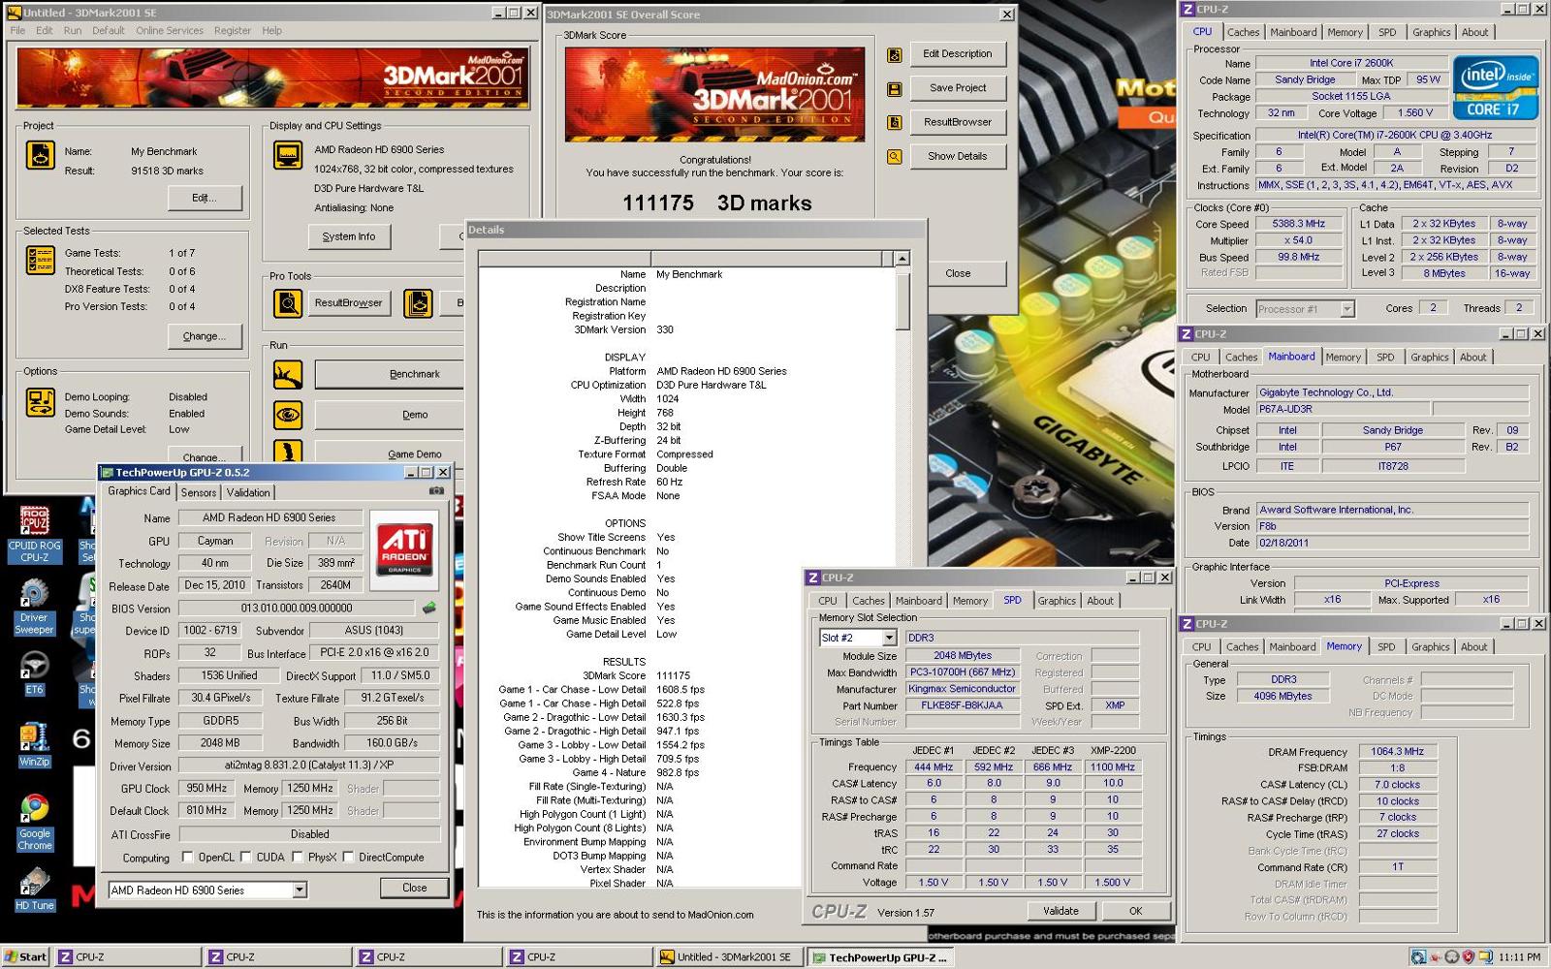Select the Graphics tab in the SPD CPU-Z window
The image size is (1551, 969).
click(1057, 601)
